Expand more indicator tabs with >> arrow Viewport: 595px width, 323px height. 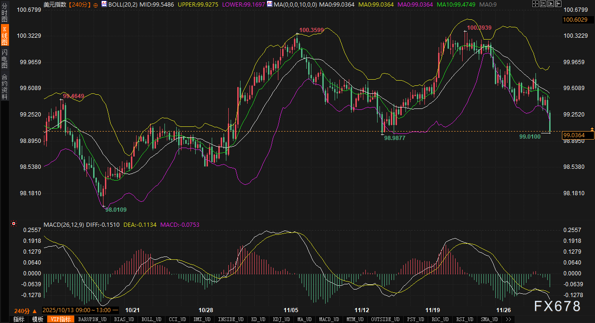coord(509,319)
